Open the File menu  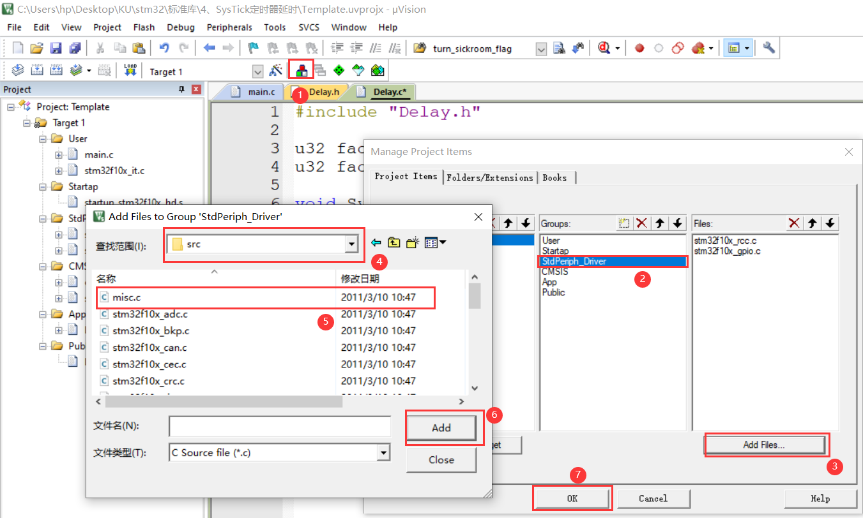[x=14, y=27]
